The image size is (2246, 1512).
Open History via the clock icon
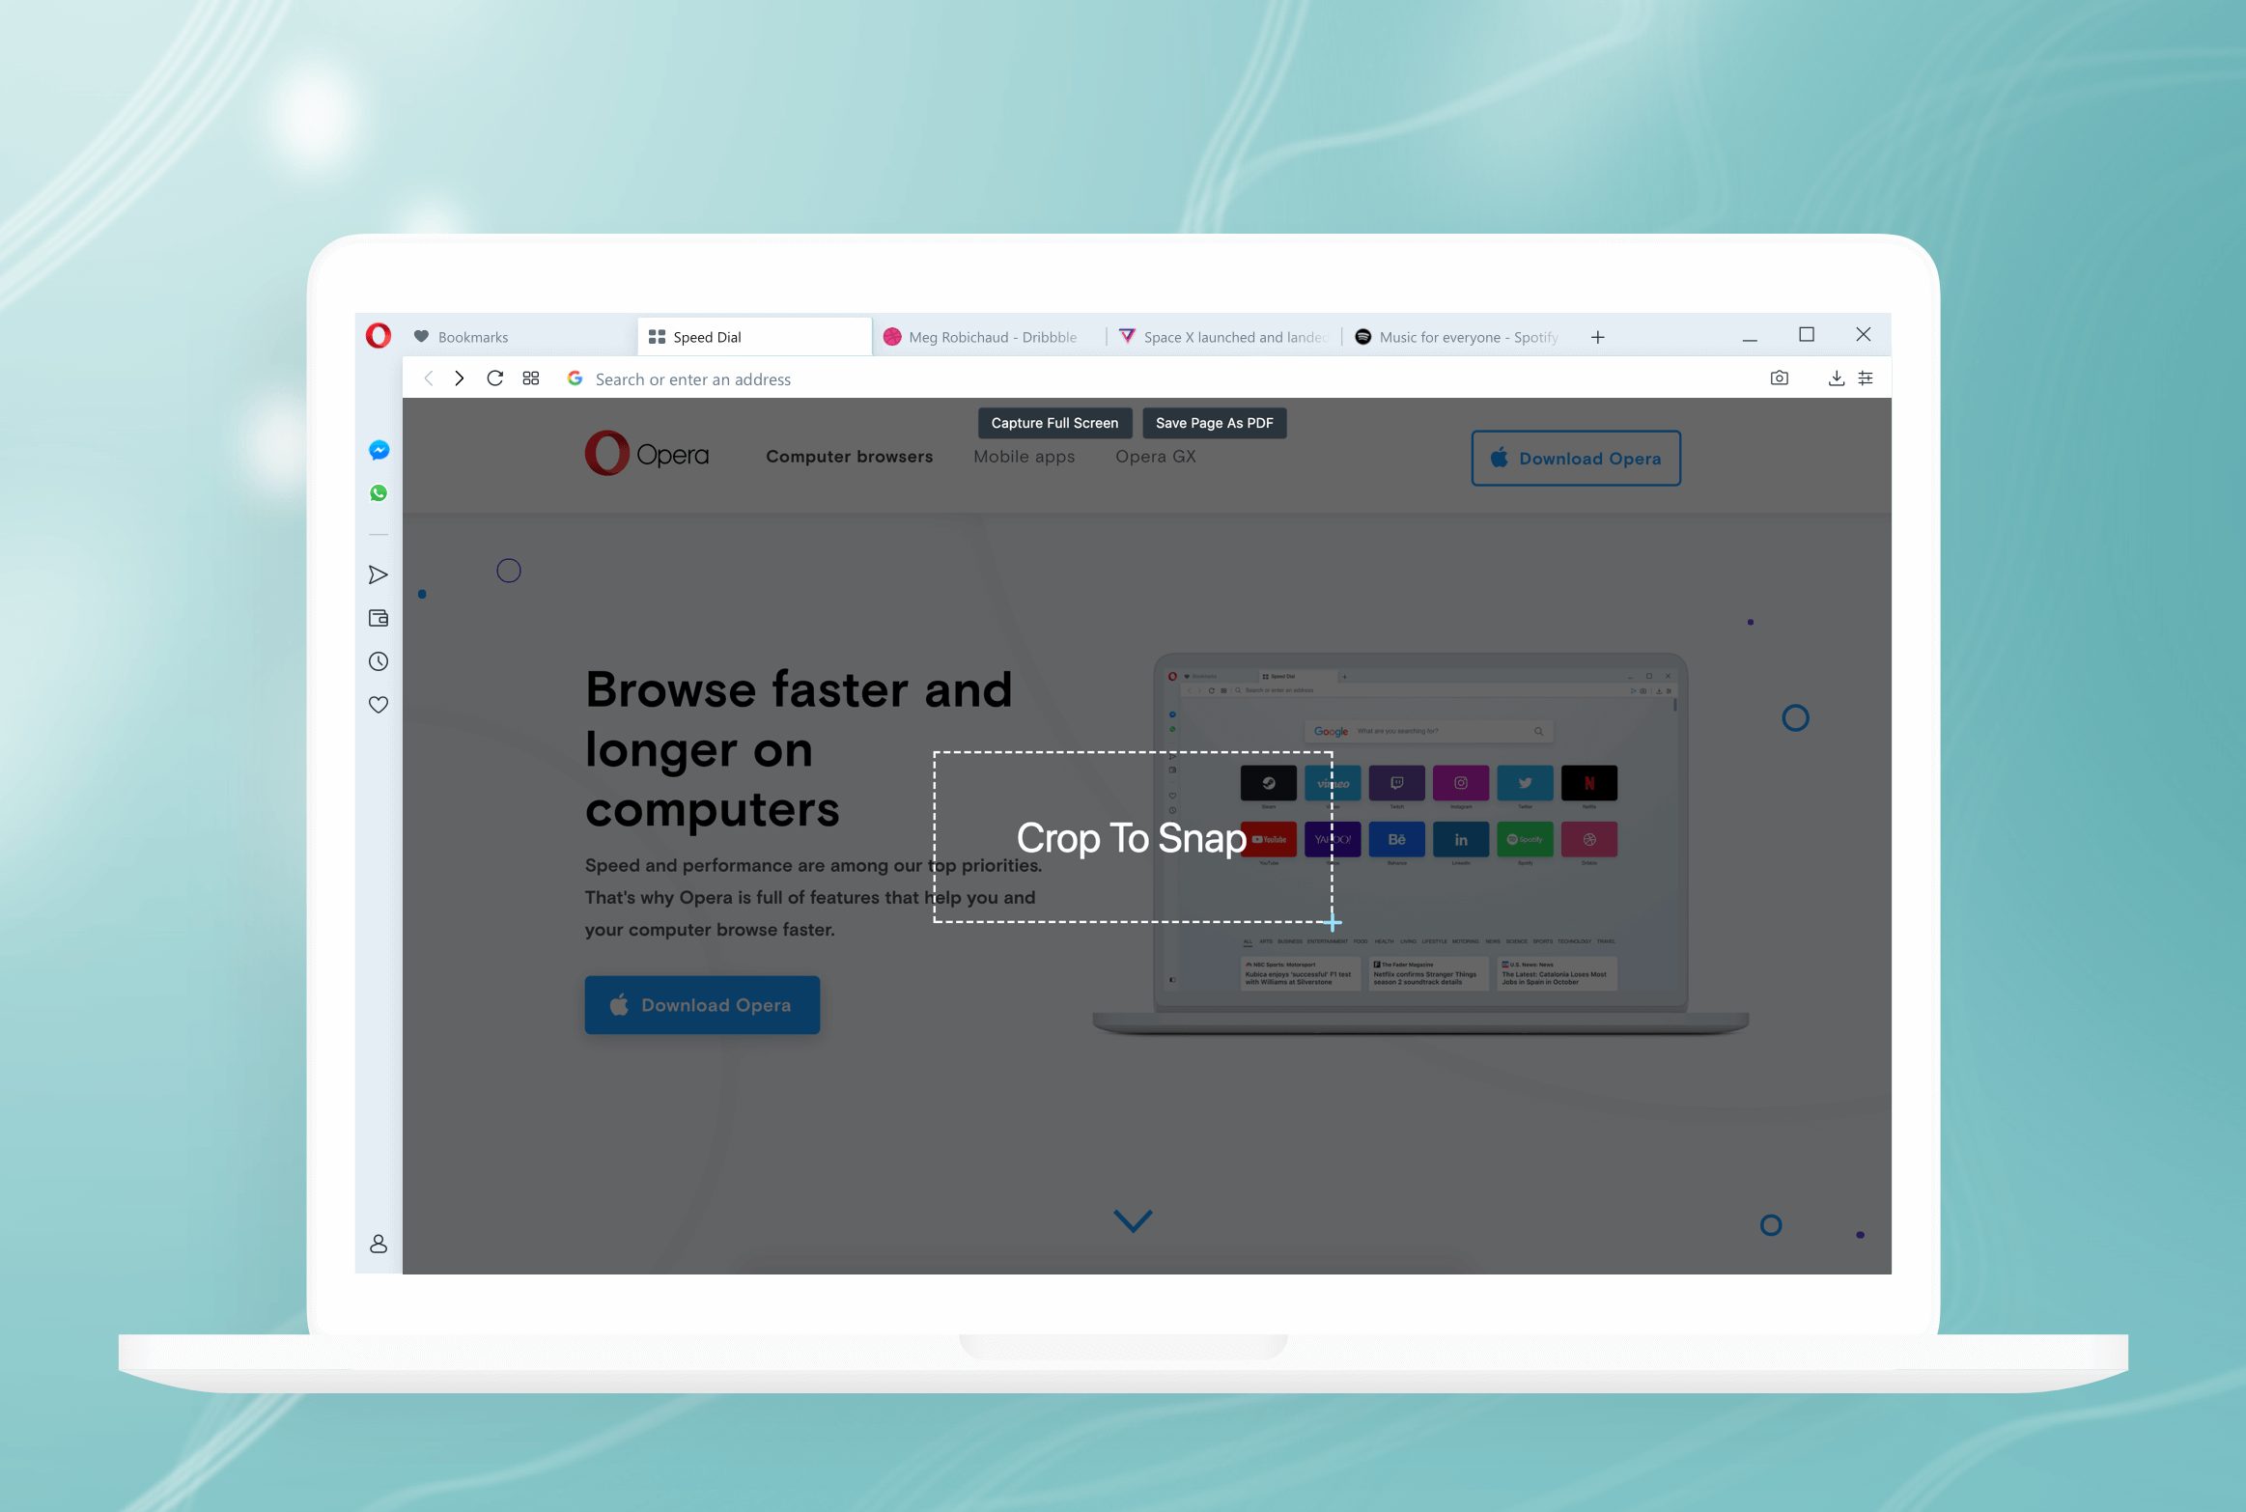pyautogui.click(x=379, y=661)
